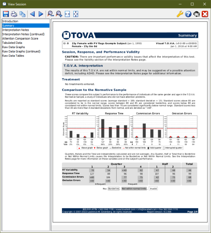The height and width of the screenshot is (233, 211).
Task: Click the View Session title bar icon
Action: click(4, 4)
